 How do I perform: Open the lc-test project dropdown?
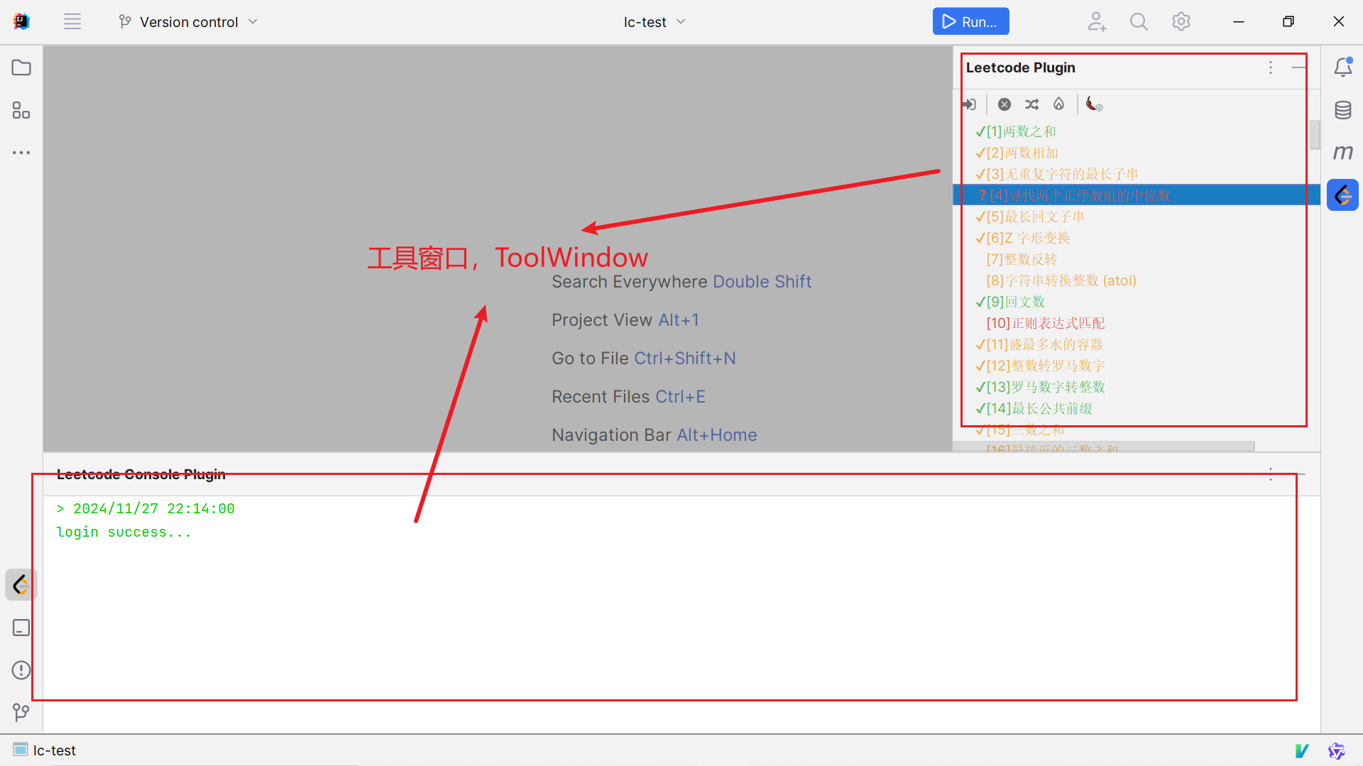[x=655, y=22]
